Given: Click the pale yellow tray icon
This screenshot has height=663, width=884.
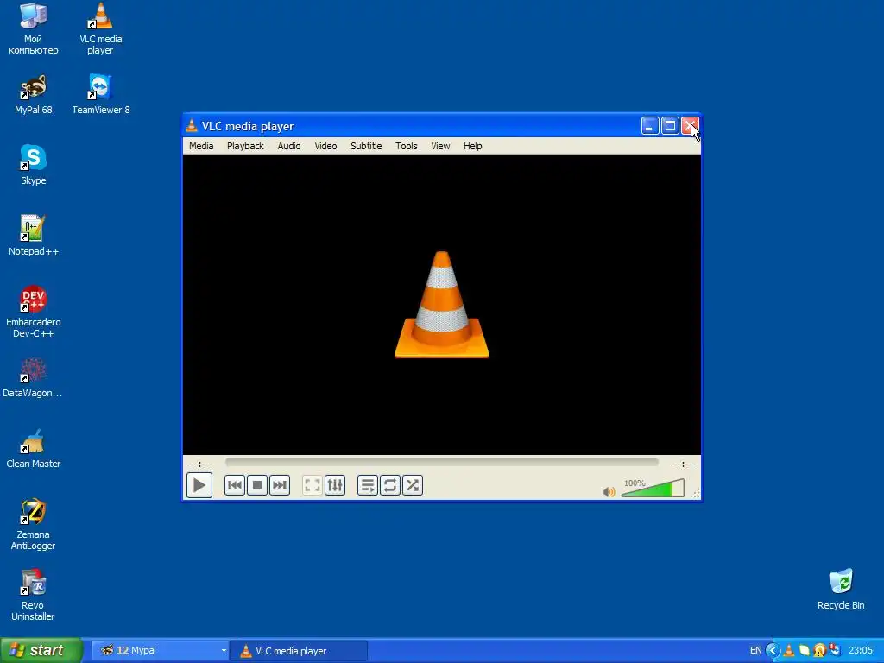Looking at the screenshot, I should [x=804, y=651].
